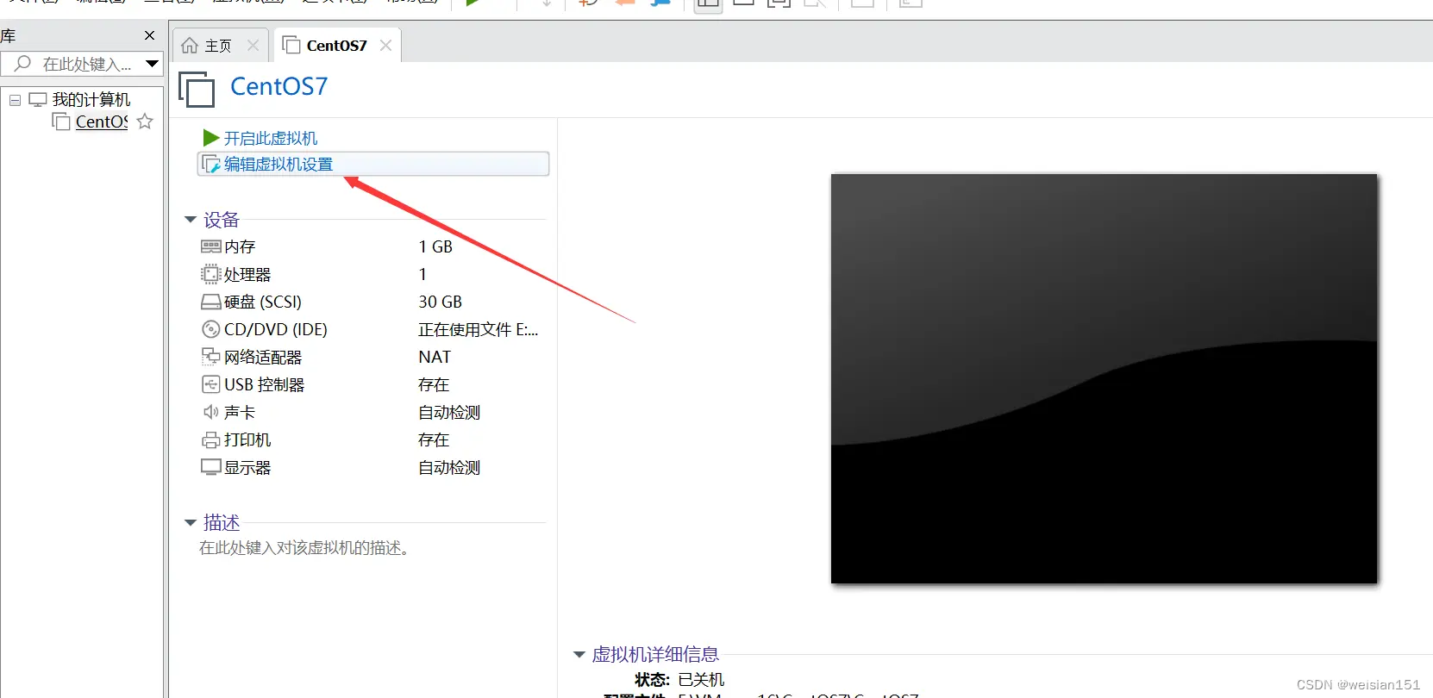The width and height of the screenshot is (1433, 698).
Task: Click the magnifier icon in the library search
Action: (x=23, y=64)
